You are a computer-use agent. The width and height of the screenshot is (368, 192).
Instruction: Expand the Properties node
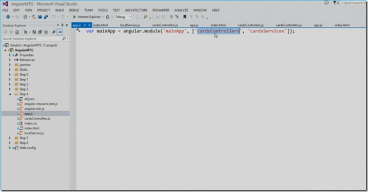click(10, 55)
